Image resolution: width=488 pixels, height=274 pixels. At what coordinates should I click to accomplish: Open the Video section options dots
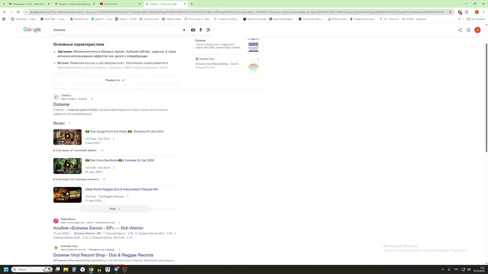pos(69,123)
